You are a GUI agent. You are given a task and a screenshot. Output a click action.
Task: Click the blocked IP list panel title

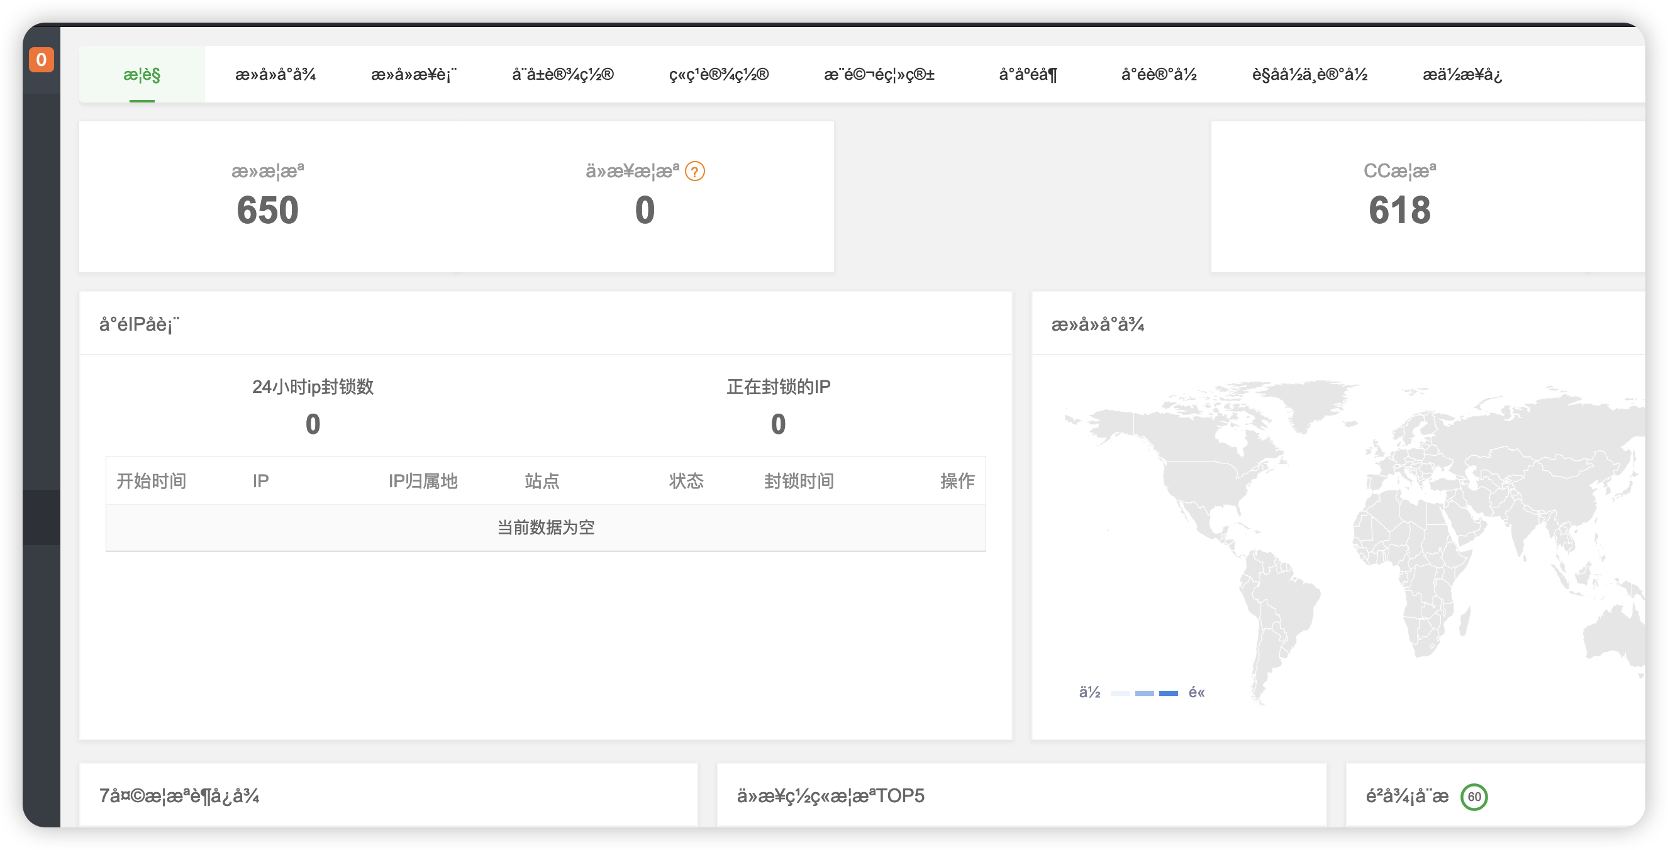139,324
